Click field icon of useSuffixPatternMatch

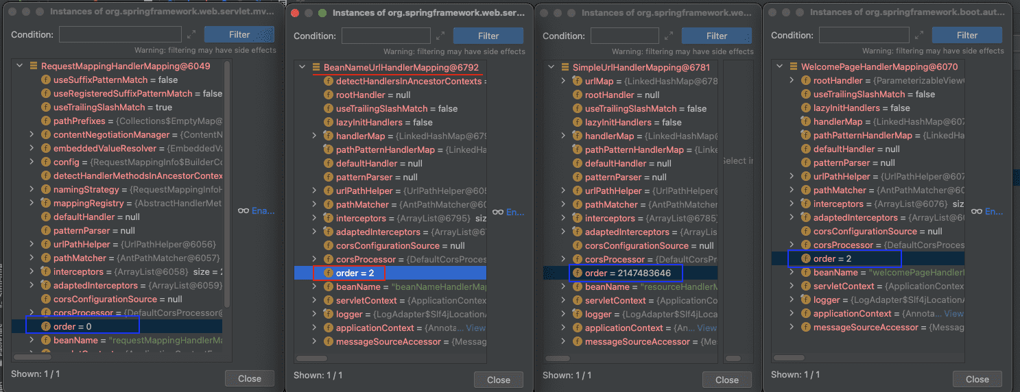[46, 79]
